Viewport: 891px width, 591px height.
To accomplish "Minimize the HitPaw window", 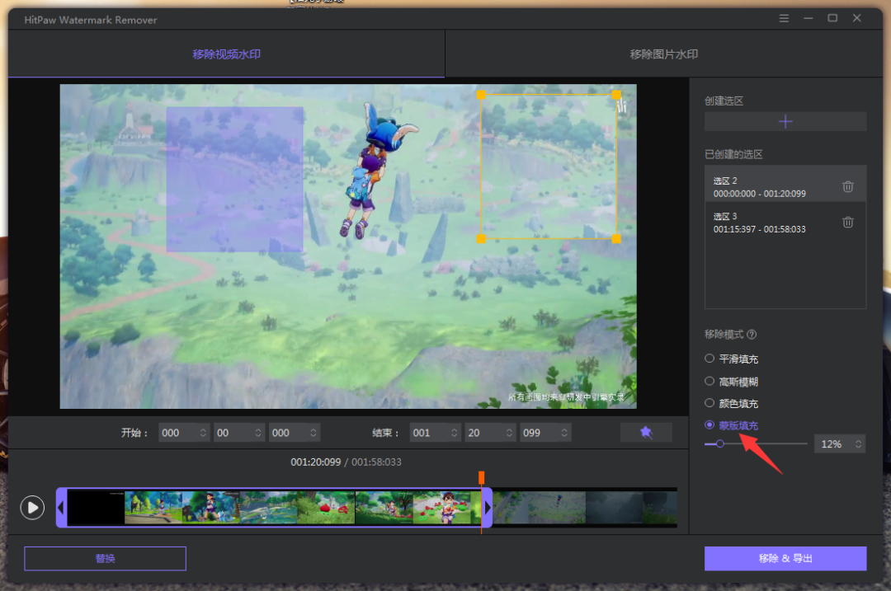I will point(808,18).
